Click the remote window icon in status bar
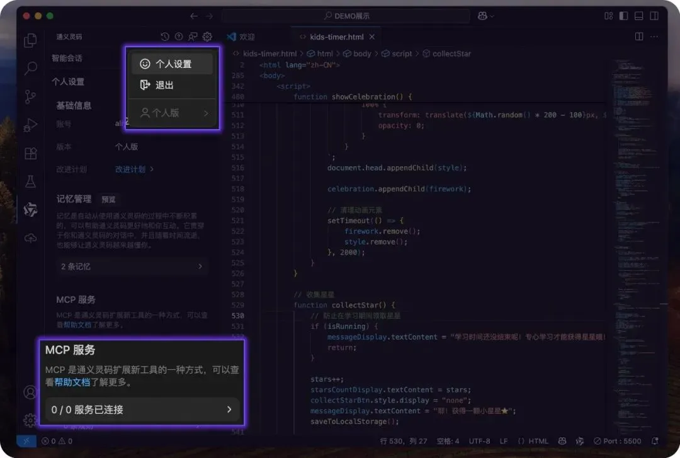 pyautogui.click(x=26, y=441)
